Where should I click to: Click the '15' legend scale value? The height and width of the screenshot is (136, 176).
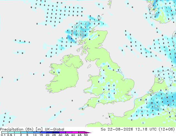click(41, 135)
